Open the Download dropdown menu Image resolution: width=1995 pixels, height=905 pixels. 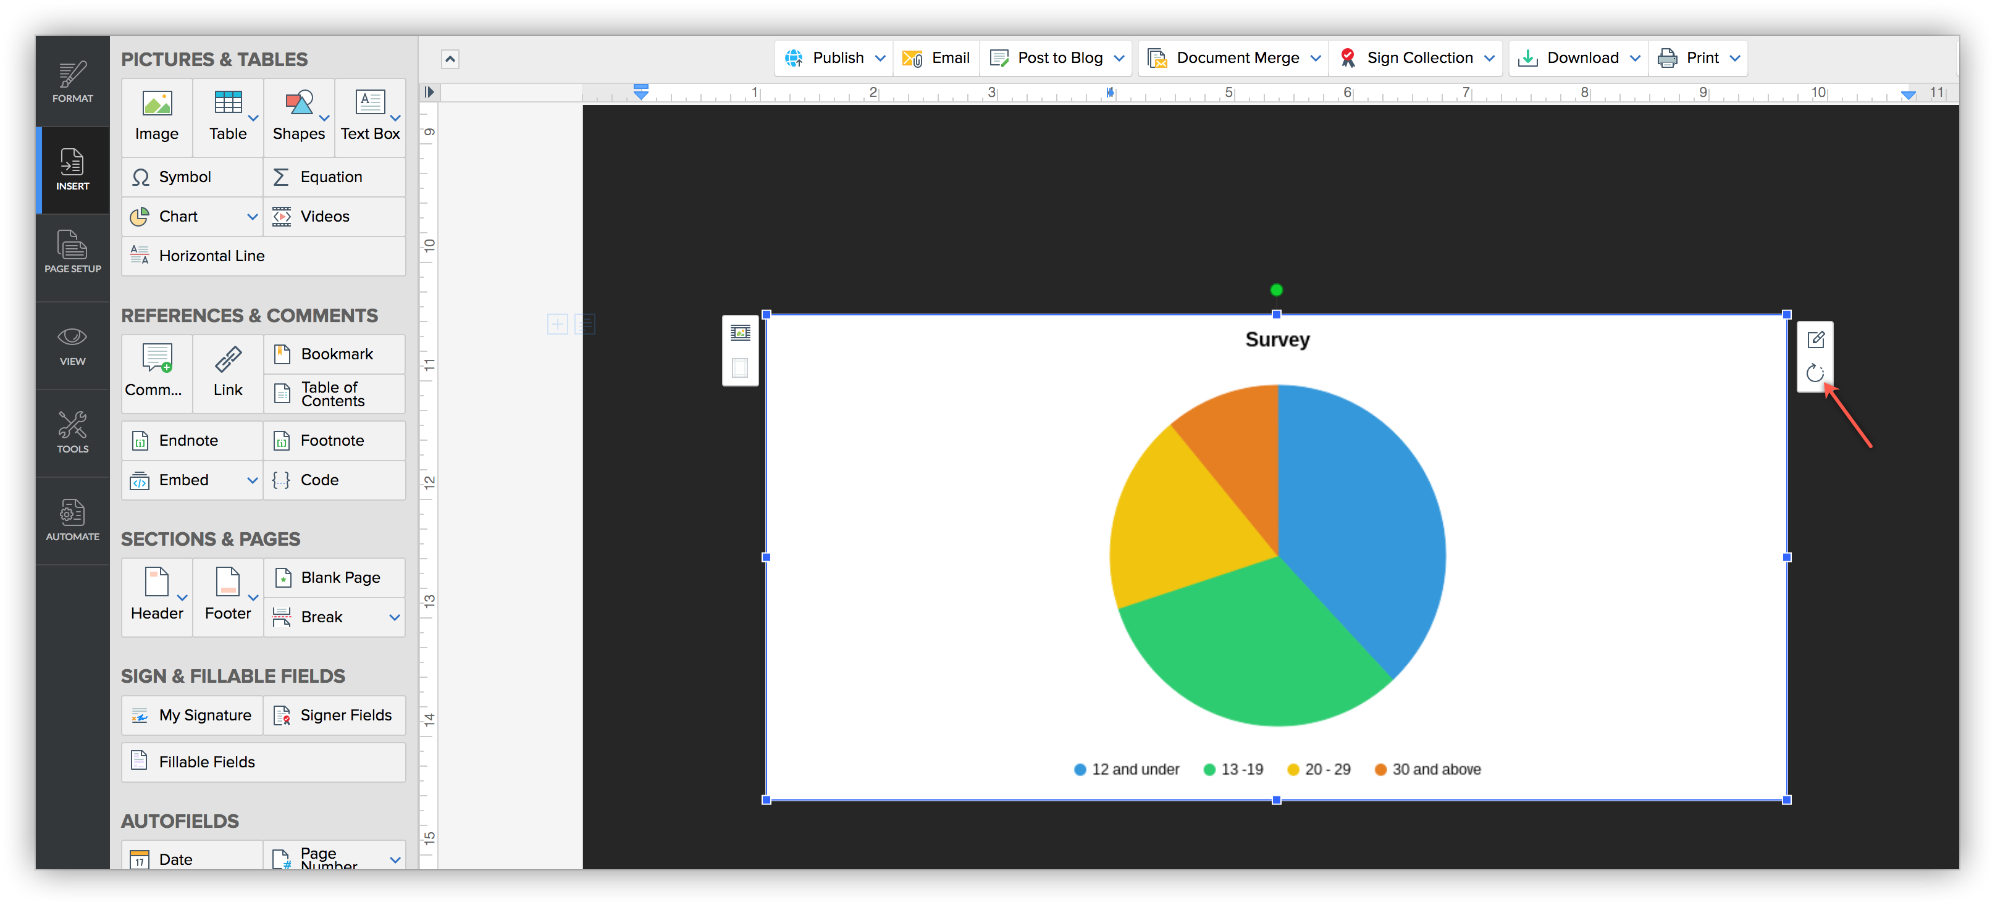coord(1635,58)
